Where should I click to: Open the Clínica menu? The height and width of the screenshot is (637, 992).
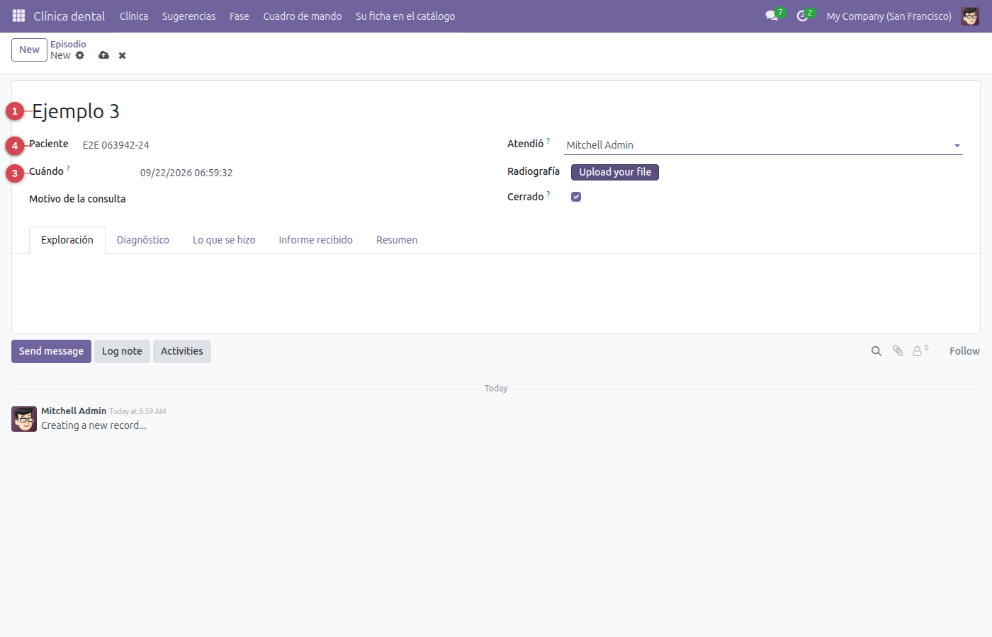(134, 16)
